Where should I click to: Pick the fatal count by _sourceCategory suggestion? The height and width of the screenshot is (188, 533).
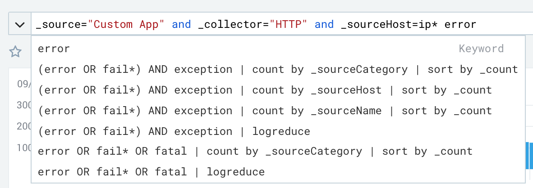tap(278, 151)
